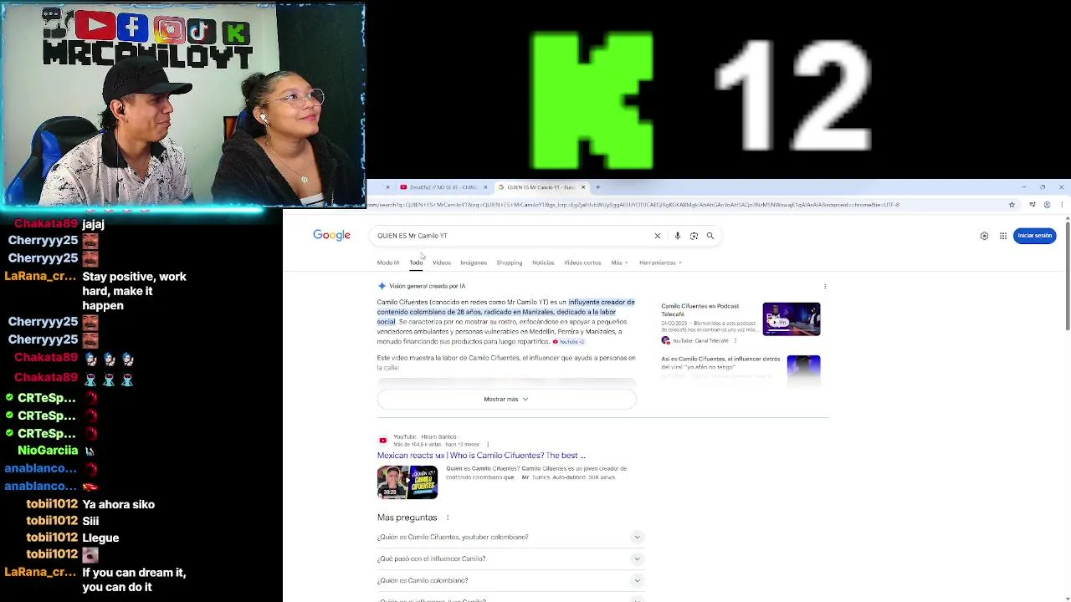Open the browser profile icon
Screen dimensions: 1071x602
tap(1047, 205)
